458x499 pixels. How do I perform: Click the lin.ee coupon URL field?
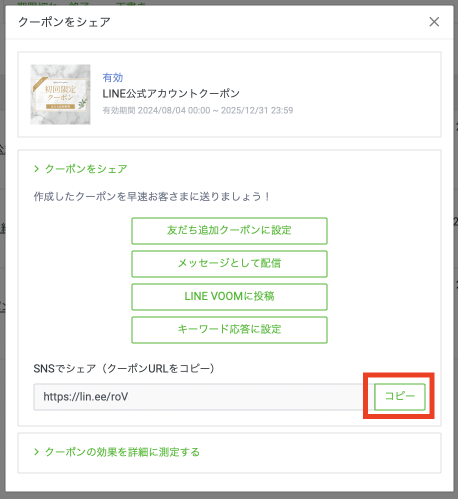(200, 397)
